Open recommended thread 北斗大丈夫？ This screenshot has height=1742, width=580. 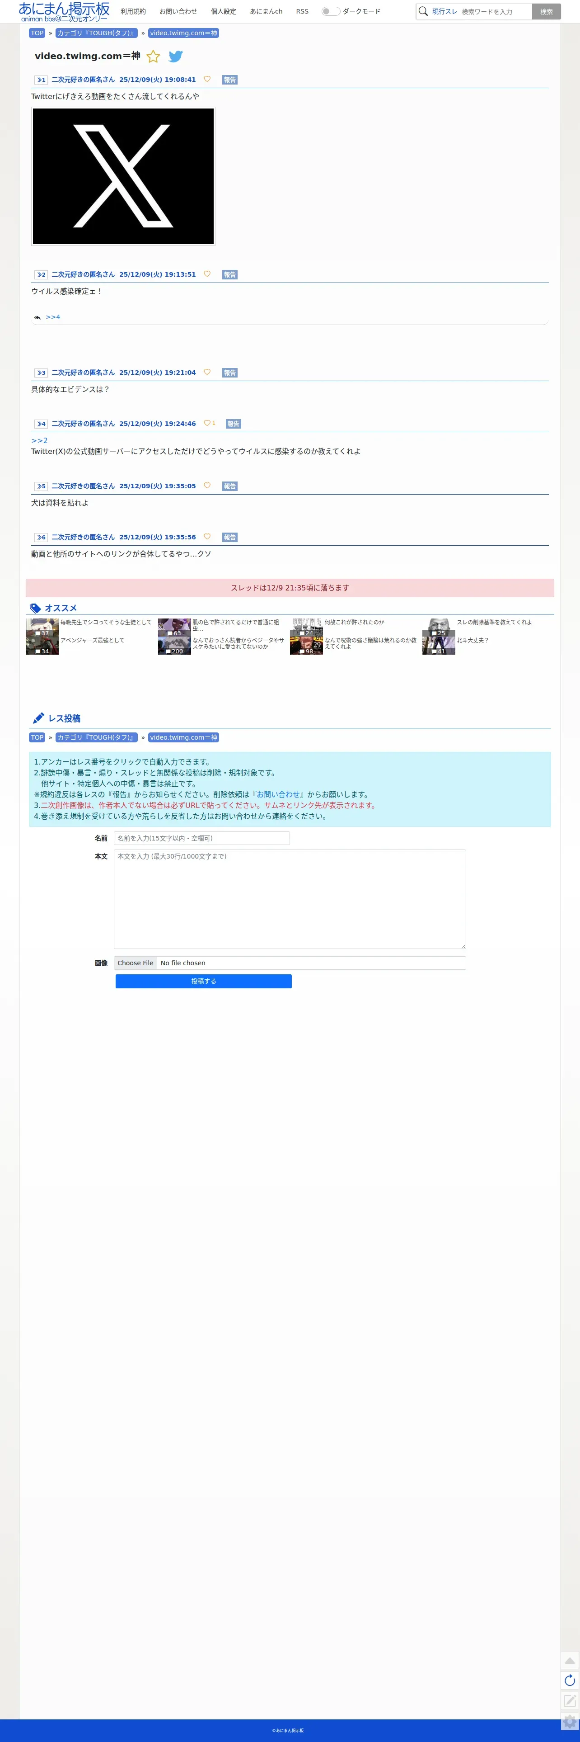tap(472, 640)
